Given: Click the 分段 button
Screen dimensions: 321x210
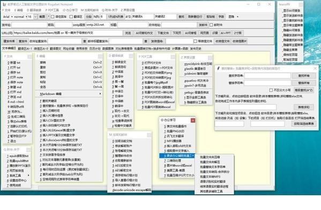Looking at the screenshot, I should 89,17.
